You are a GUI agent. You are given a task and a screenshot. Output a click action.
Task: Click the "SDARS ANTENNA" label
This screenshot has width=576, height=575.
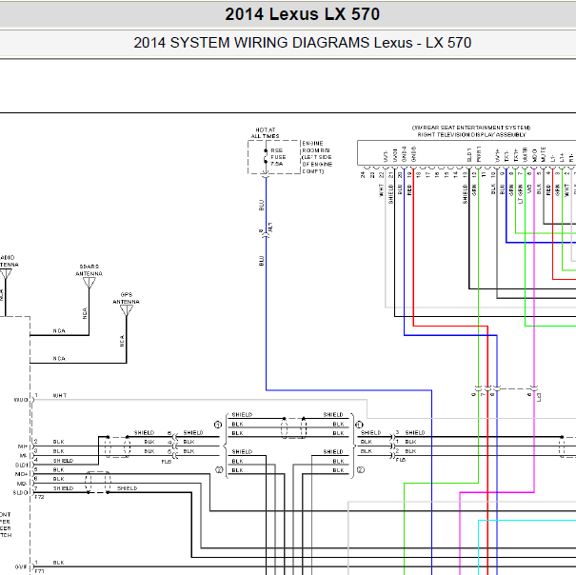[x=89, y=270]
